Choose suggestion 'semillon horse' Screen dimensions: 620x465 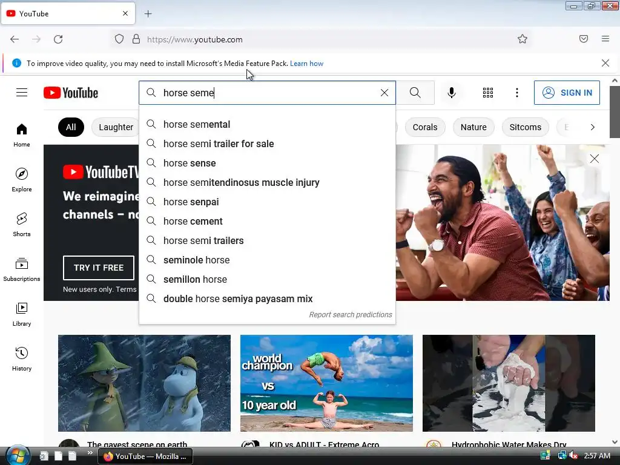[267, 279]
